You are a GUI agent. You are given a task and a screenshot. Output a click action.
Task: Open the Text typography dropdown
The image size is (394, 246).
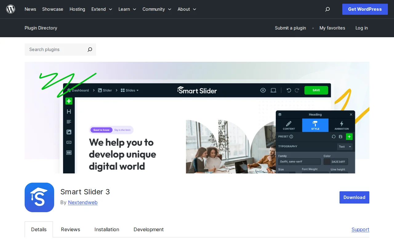pyautogui.click(x=344, y=147)
